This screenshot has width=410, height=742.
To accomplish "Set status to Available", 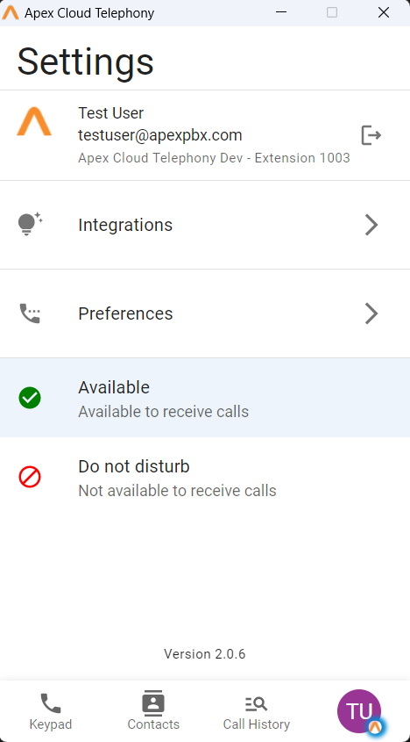I will click(205, 398).
